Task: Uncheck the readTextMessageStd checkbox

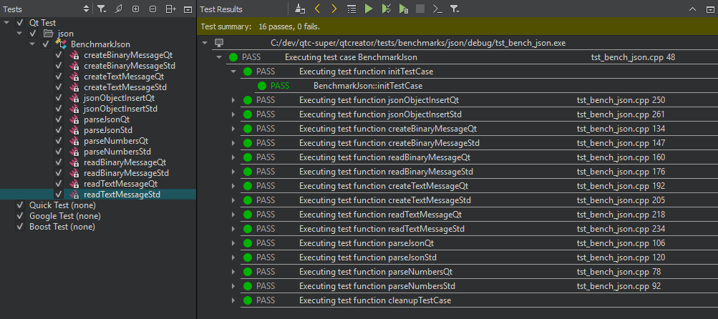Action: point(59,195)
